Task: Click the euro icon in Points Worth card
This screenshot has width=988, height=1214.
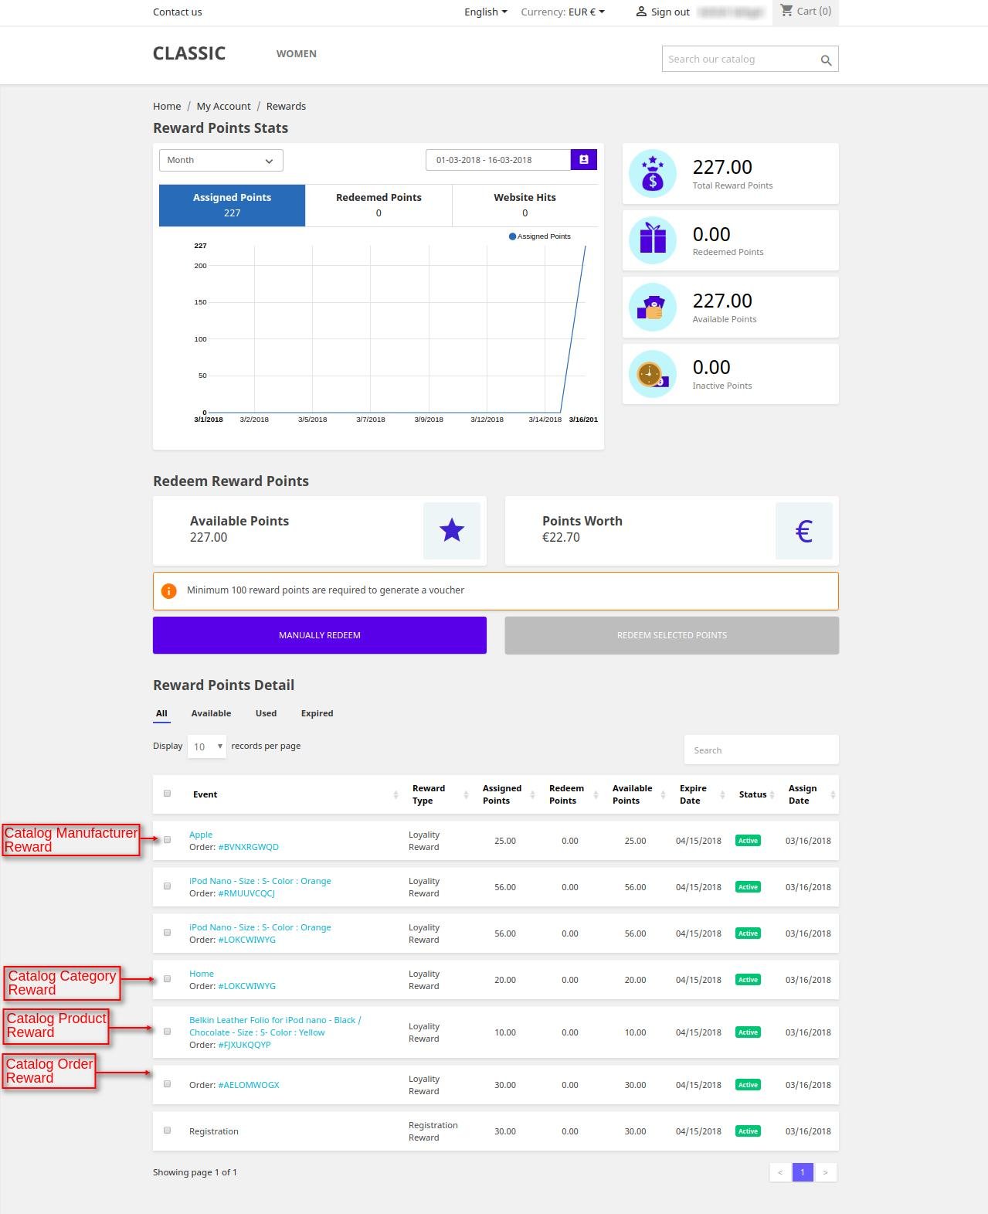Action: pos(804,531)
